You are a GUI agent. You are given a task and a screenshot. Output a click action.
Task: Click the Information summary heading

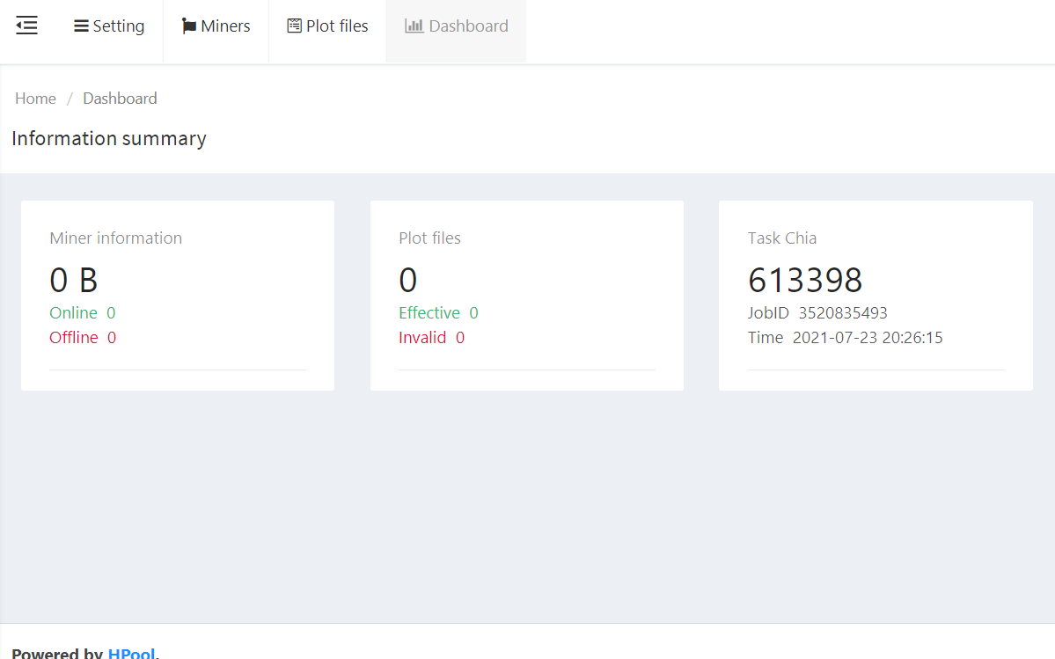click(108, 138)
